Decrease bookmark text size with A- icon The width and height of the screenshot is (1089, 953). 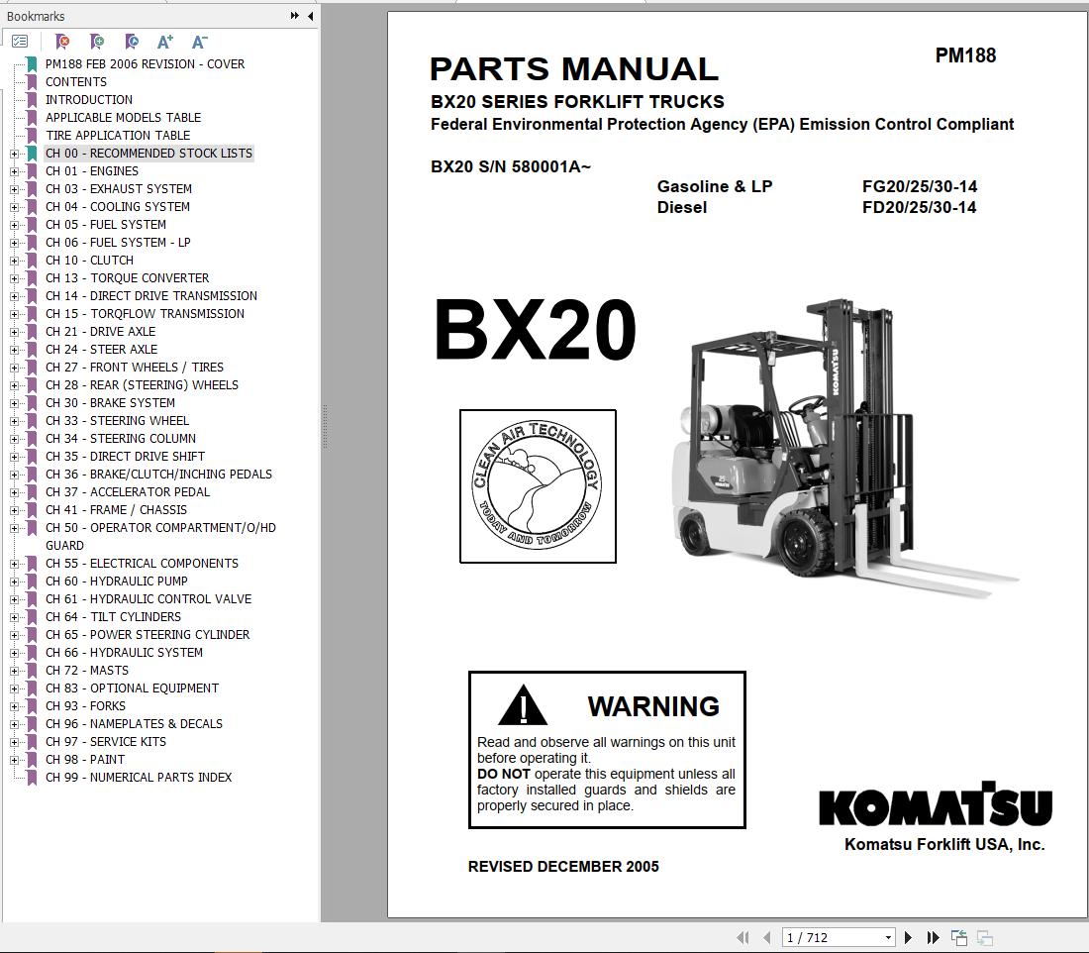[x=199, y=42]
